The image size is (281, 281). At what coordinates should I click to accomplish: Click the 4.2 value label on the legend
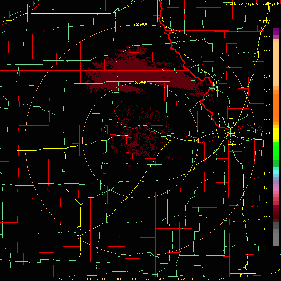tap(267, 132)
